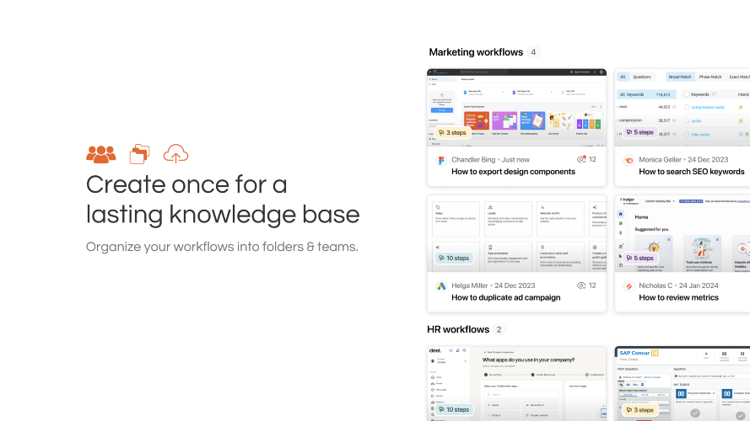Select the Questions tab
This screenshot has height=421, width=750.
coord(642,77)
